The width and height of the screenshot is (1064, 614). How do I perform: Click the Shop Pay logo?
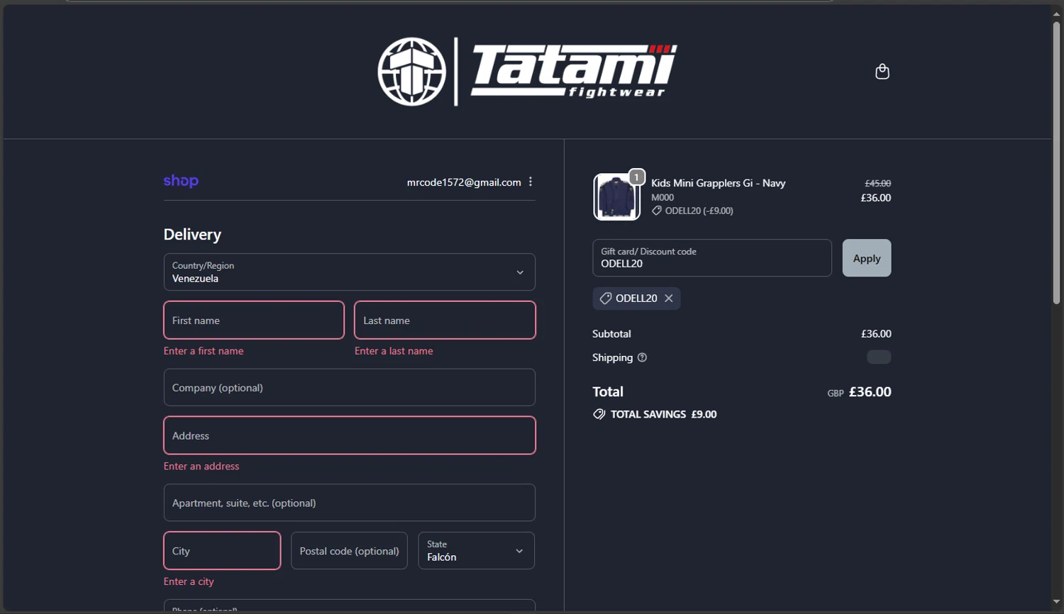181,182
